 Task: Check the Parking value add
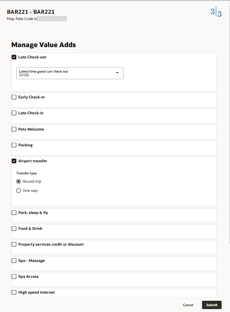14,145
